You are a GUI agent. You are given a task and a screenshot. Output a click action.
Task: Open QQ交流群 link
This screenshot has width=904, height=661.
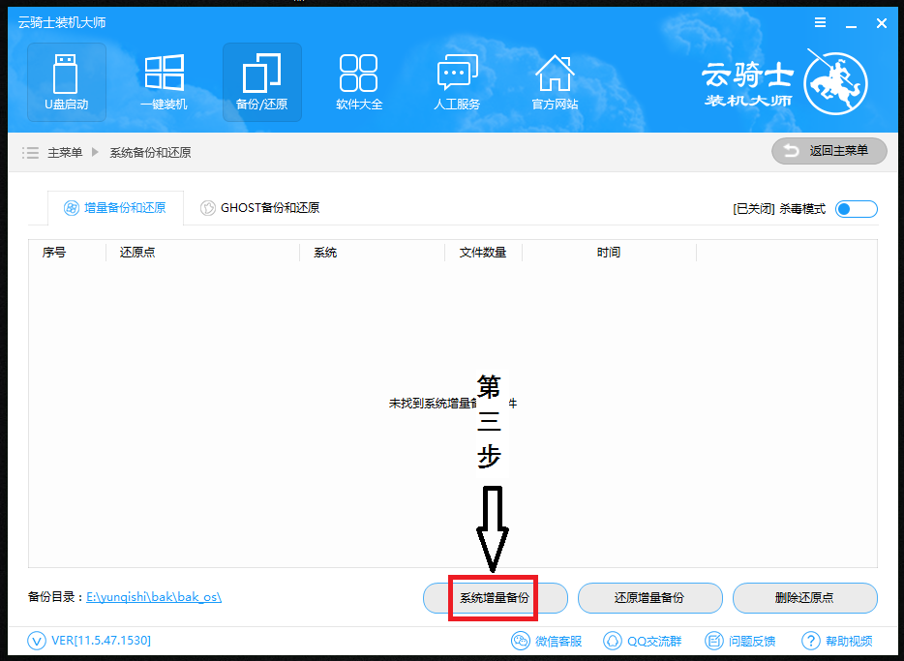click(643, 641)
